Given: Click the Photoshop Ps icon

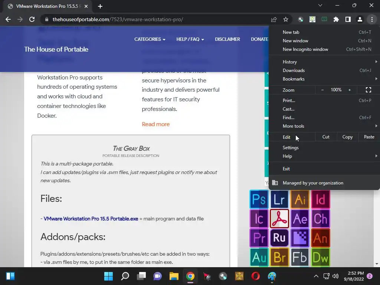Looking at the screenshot, I should pos(259,199).
